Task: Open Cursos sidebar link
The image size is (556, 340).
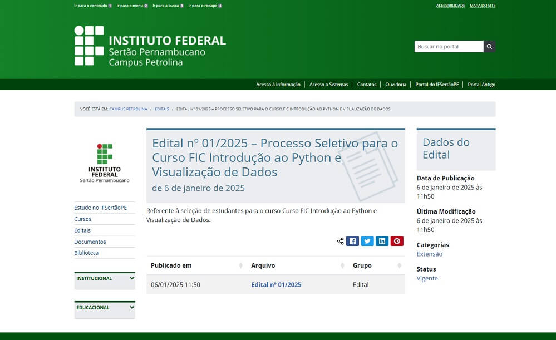Action: tap(82, 219)
